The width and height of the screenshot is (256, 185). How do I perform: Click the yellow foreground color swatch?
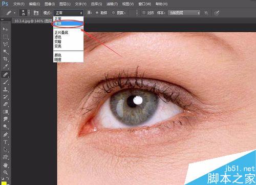(4, 183)
